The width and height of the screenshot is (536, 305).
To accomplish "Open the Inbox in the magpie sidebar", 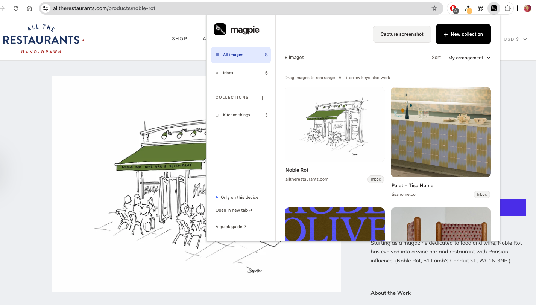I will (241, 73).
